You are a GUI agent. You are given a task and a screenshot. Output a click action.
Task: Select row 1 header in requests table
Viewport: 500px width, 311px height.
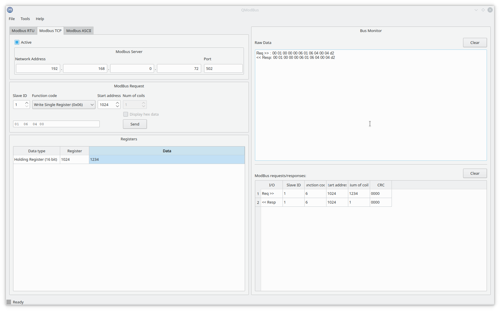click(258, 194)
